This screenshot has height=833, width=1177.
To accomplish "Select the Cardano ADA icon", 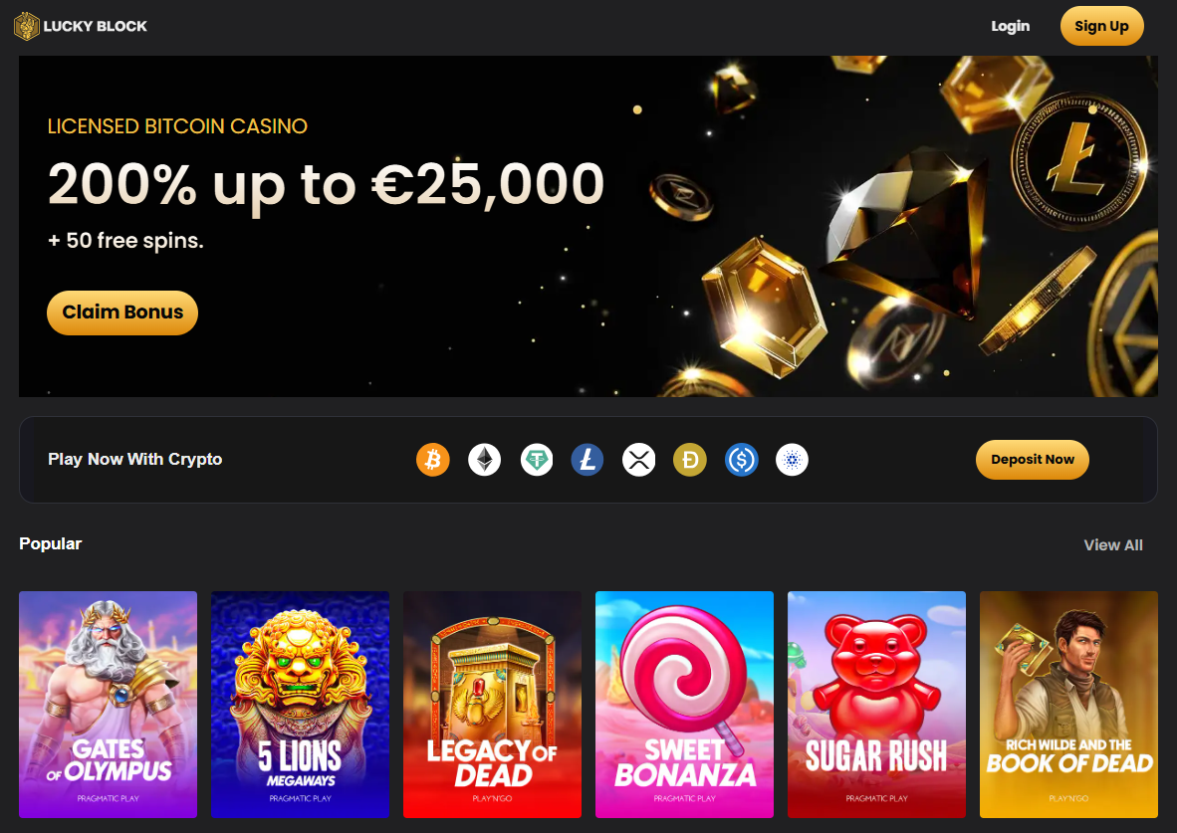I will coord(792,459).
